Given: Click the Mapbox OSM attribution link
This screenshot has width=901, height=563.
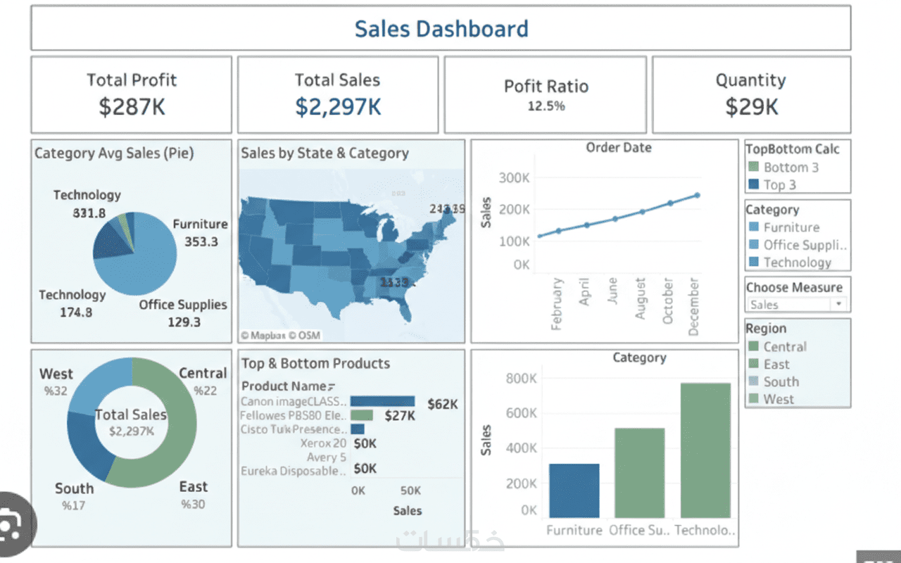Looking at the screenshot, I should (280, 336).
